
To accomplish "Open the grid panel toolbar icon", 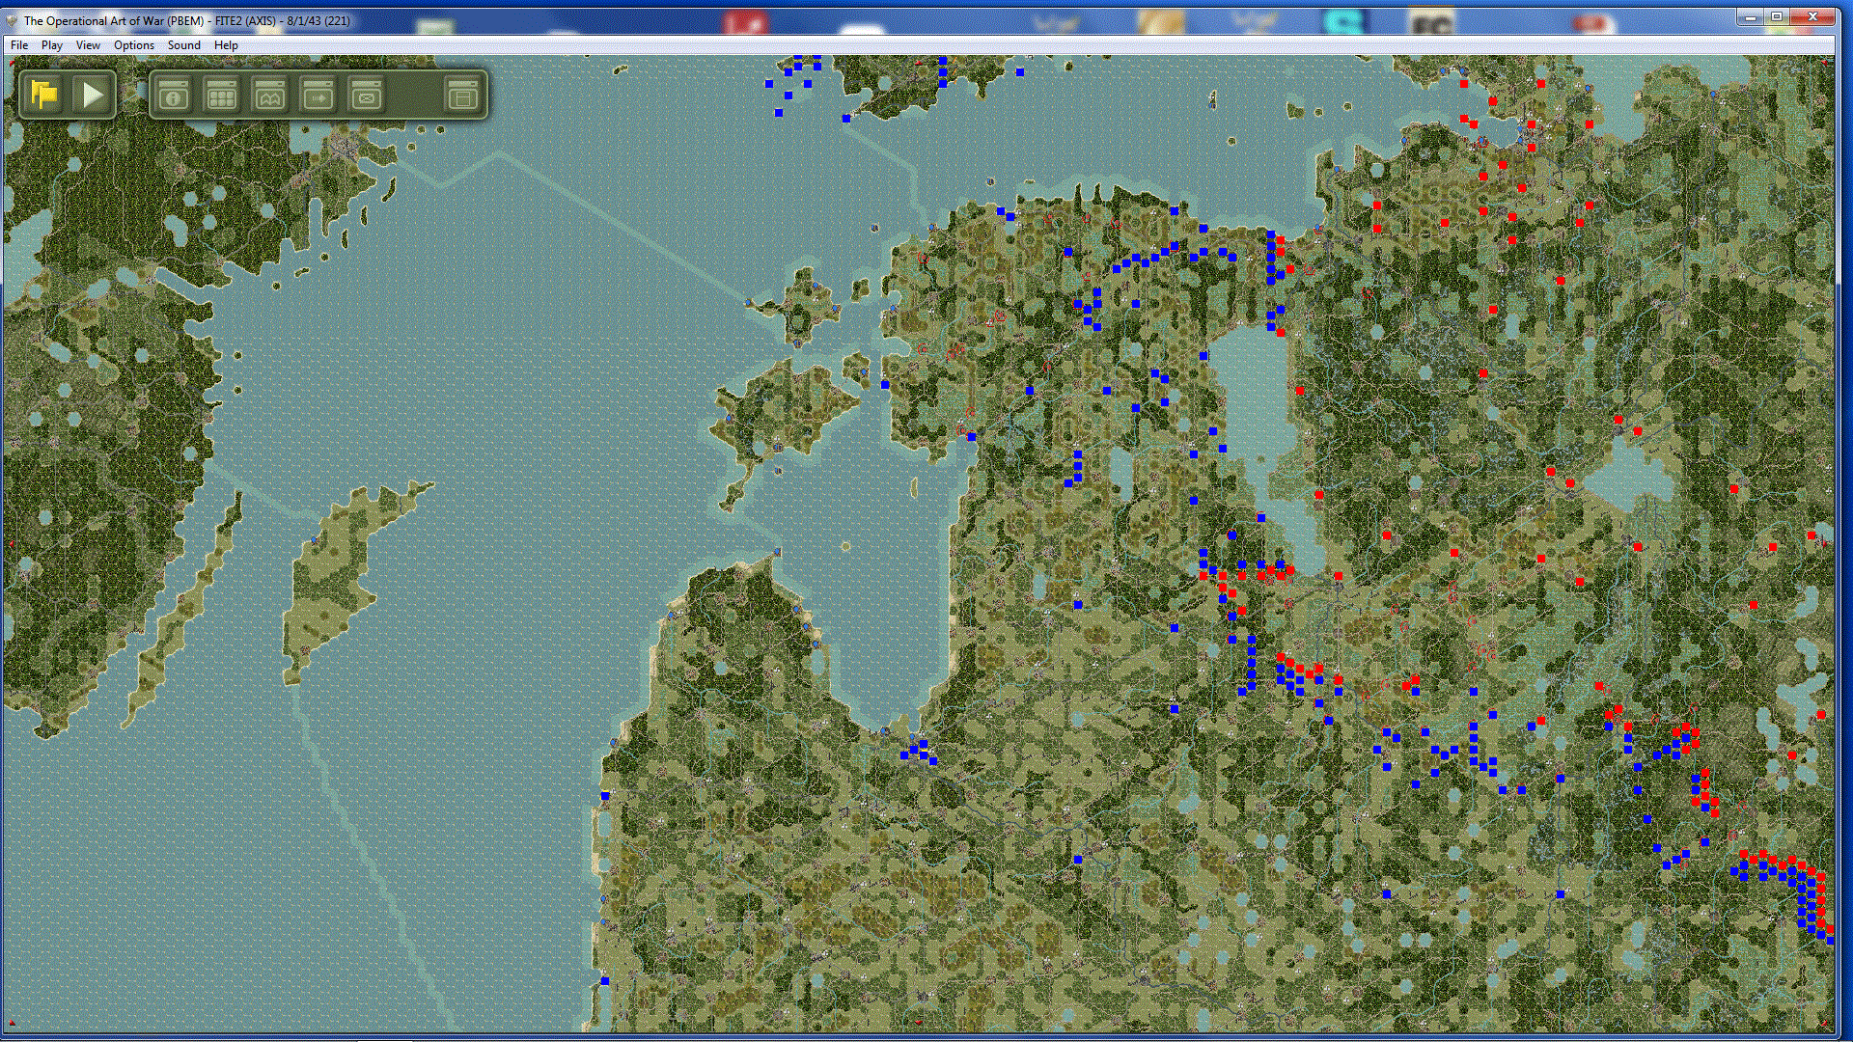I will tap(222, 95).
